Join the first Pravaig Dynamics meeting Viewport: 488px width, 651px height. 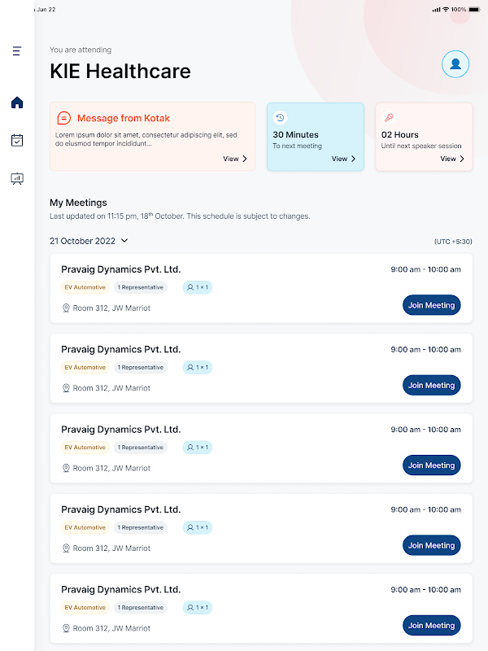(x=431, y=305)
